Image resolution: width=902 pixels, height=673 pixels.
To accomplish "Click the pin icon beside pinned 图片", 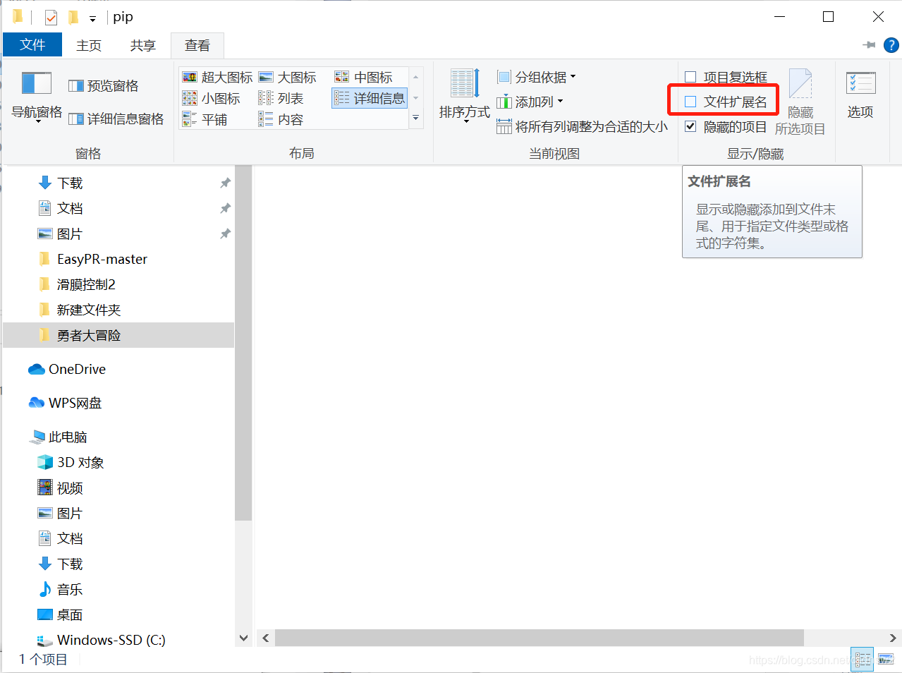I will tap(225, 234).
